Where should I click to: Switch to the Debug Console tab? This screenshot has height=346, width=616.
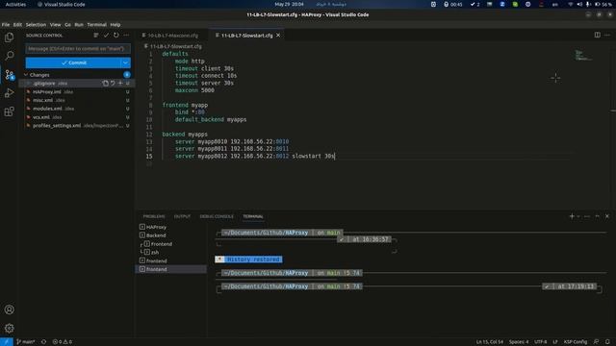[x=217, y=216]
